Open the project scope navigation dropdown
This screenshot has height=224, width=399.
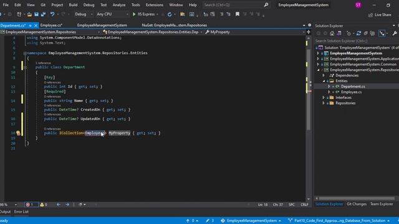pyautogui.click(x=50, y=32)
